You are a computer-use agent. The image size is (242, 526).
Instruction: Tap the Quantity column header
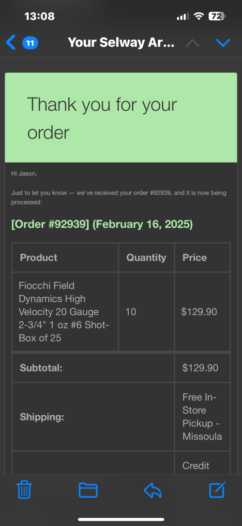pyautogui.click(x=146, y=257)
